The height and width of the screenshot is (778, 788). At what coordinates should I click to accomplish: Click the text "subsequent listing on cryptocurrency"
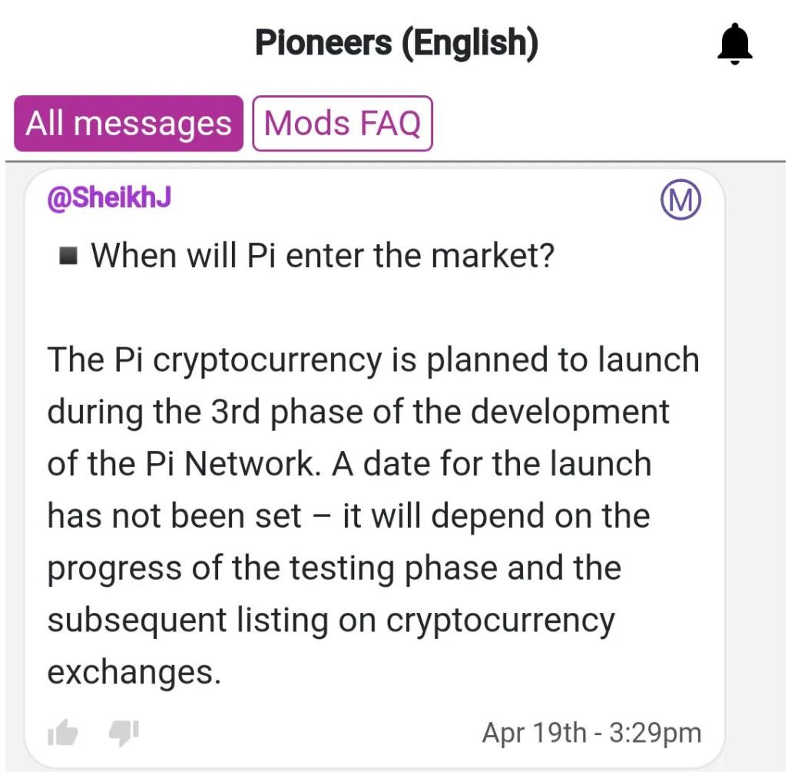[x=331, y=621]
